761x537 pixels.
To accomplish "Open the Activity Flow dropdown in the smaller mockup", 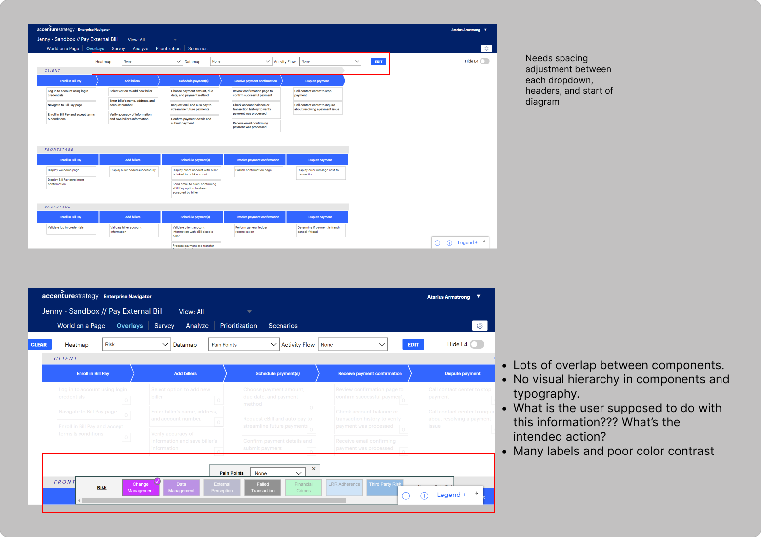I will click(x=330, y=61).
